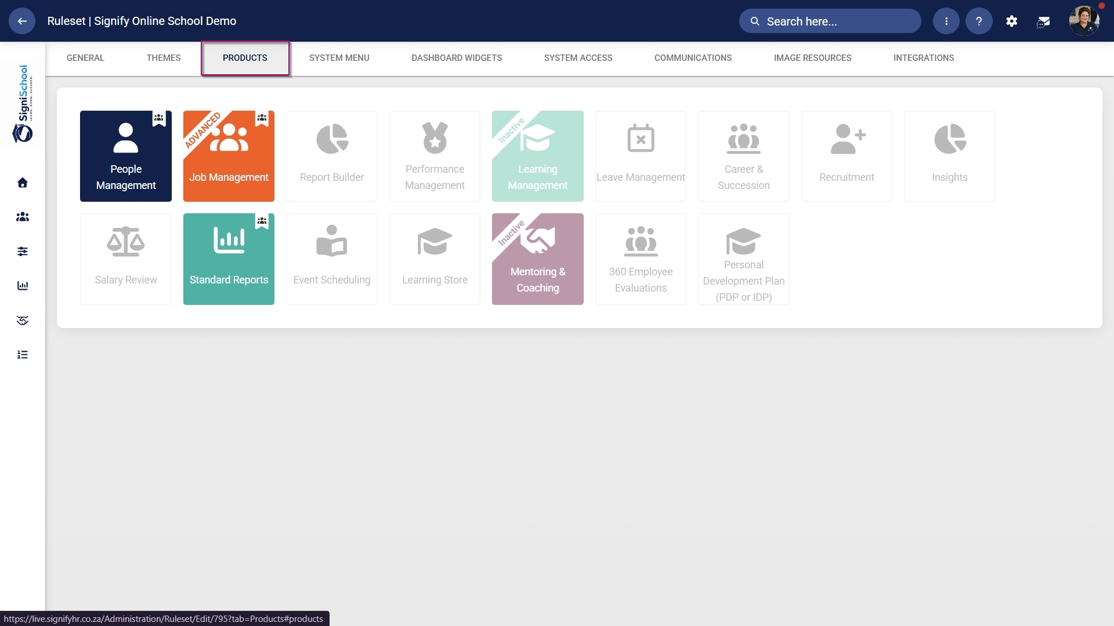Enable the Report Builder product tile
Screen dimensions: 1114x626
click(332, 156)
